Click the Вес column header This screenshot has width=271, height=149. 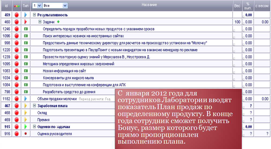pos(237,6)
